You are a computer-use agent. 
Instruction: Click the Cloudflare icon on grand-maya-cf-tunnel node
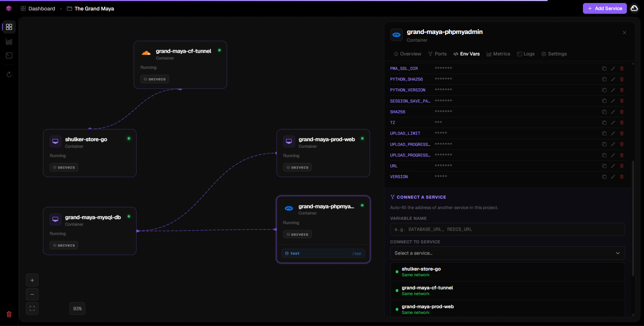146,53
